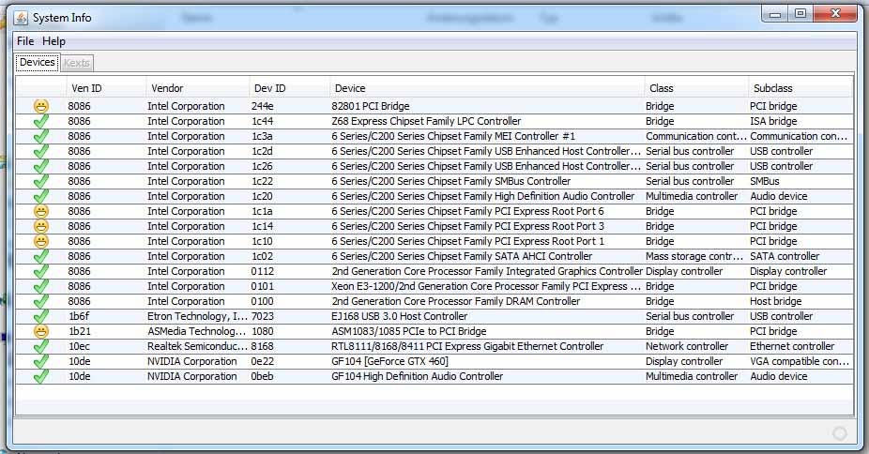Click checkmark icon for device ID 0101
This screenshot has width=869, height=454.
(x=41, y=286)
